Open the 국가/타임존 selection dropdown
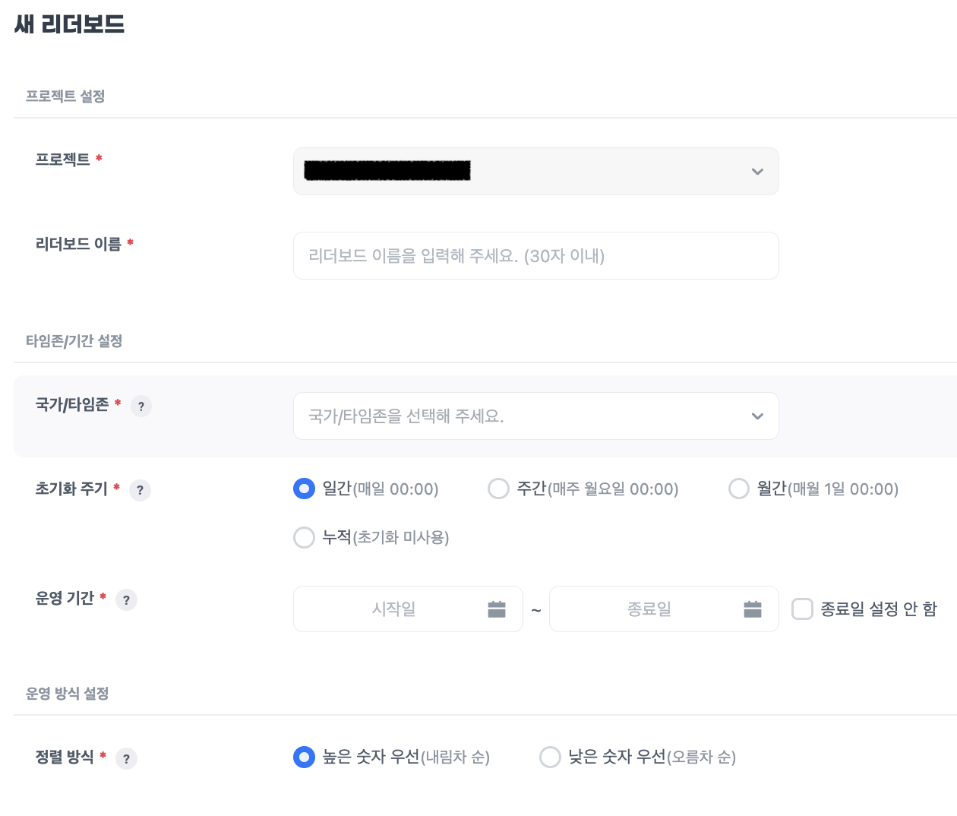The height and width of the screenshot is (816, 957). click(x=524, y=416)
